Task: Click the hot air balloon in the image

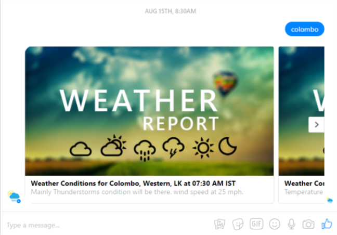Action: (225, 84)
